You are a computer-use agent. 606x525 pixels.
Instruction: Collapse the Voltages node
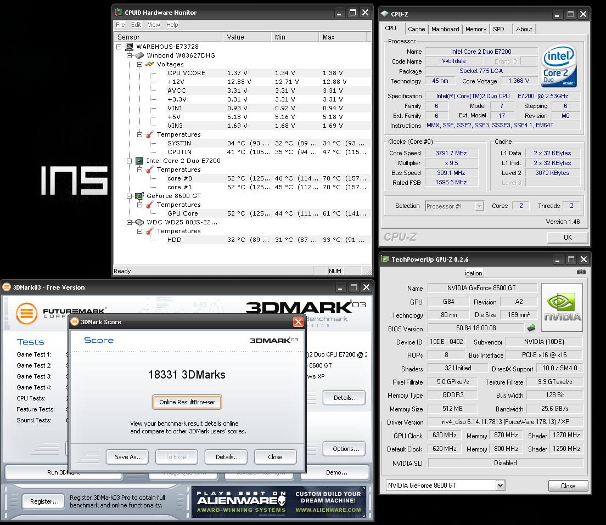139,64
